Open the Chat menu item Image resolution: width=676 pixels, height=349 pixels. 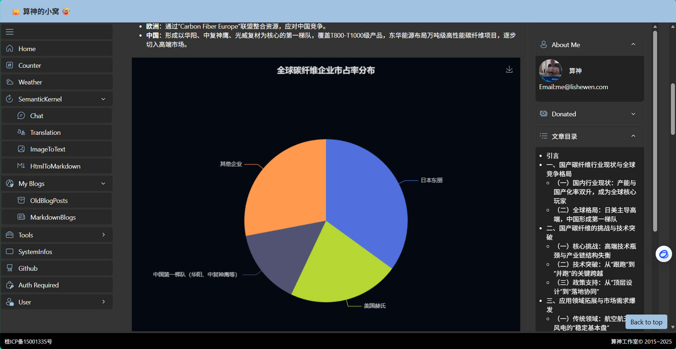[37, 116]
